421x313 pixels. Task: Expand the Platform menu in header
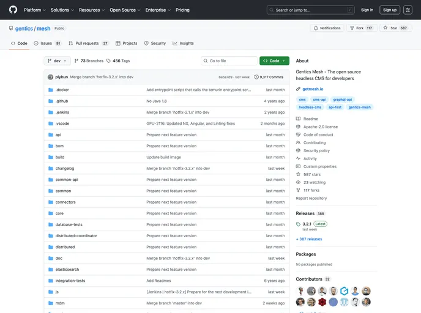pyautogui.click(x=34, y=10)
